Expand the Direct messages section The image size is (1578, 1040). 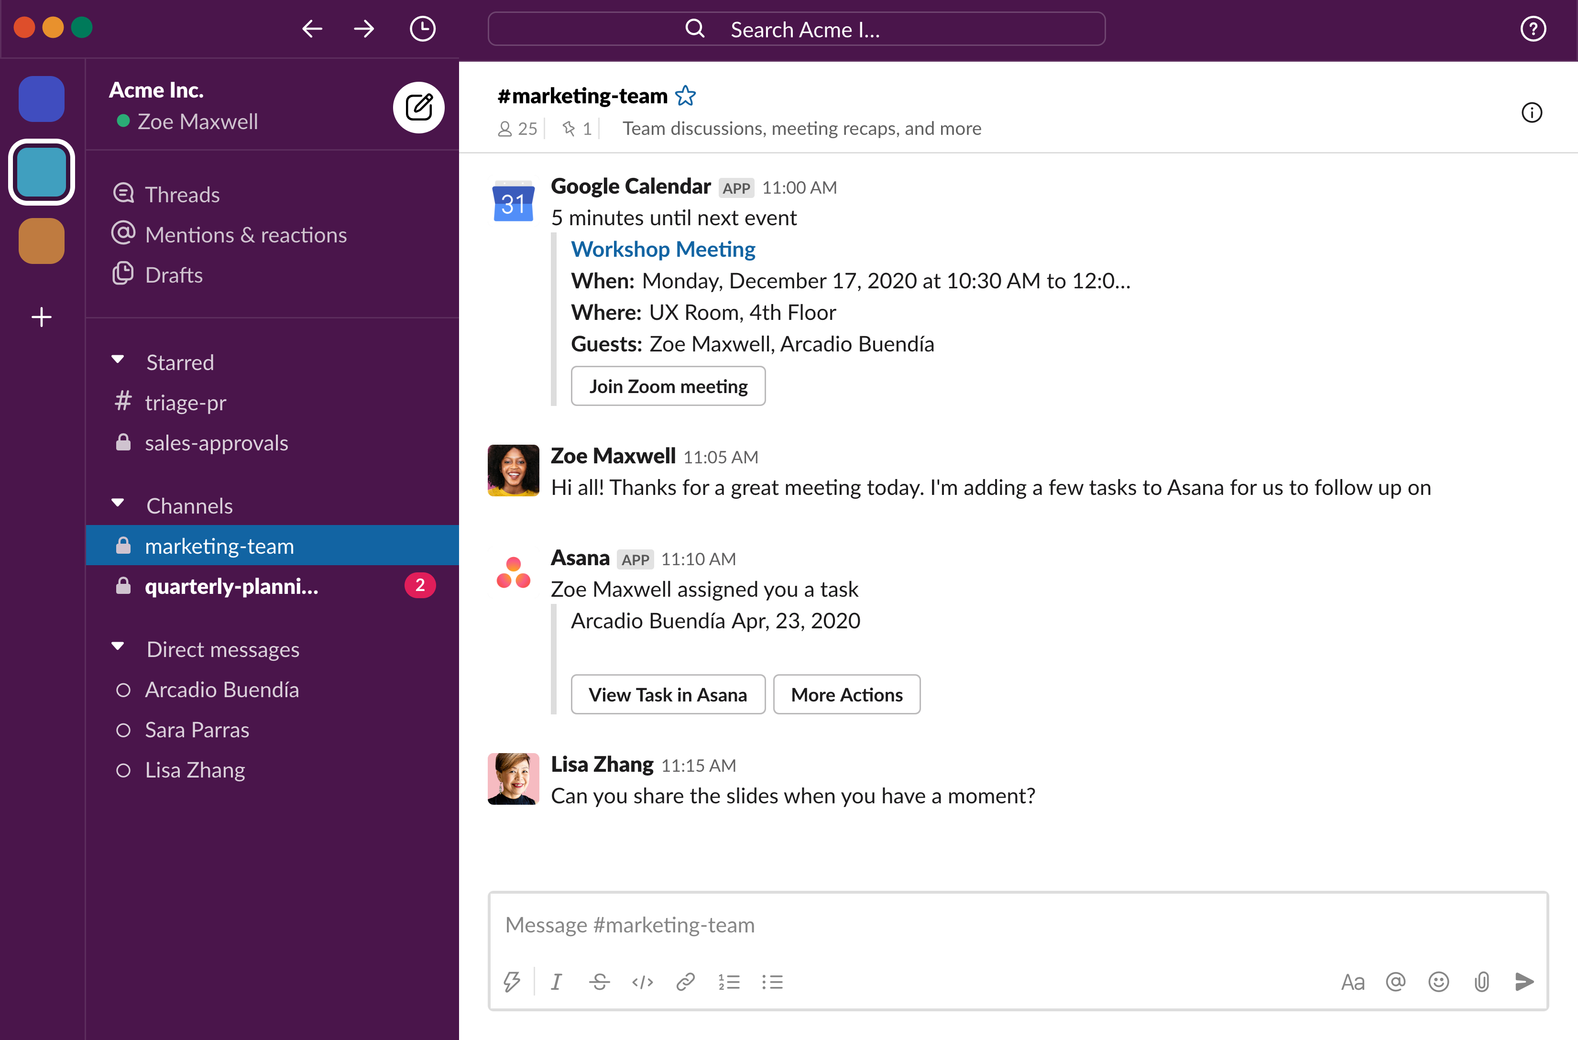coord(120,648)
